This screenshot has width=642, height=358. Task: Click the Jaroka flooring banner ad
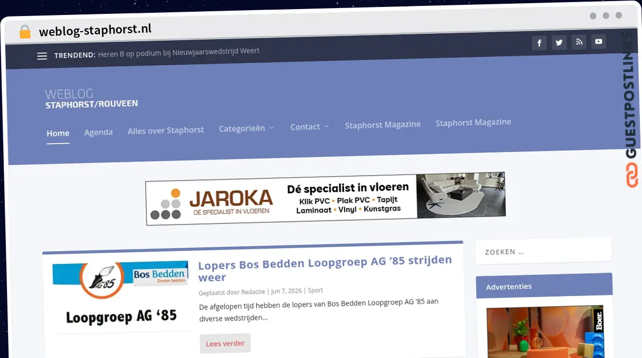pos(325,198)
